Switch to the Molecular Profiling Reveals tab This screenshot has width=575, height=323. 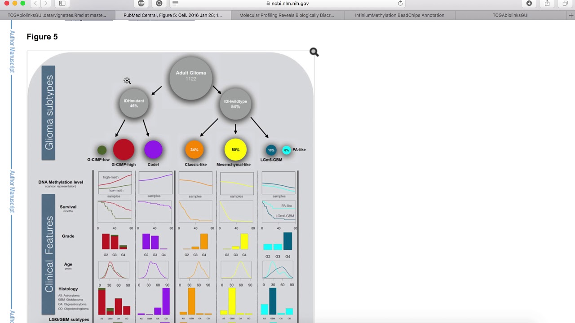coord(287,15)
